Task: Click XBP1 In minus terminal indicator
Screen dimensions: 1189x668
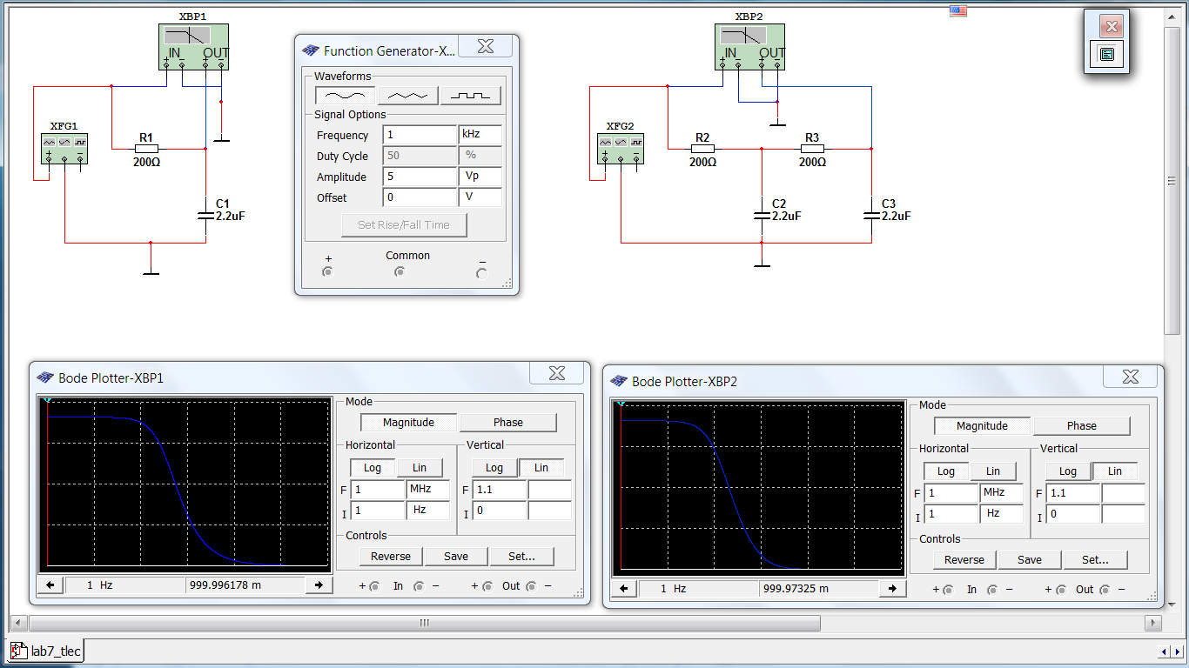Action: pos(419,586)
